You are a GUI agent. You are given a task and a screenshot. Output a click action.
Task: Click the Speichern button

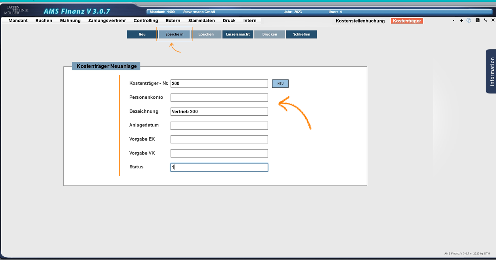point(174,34)
